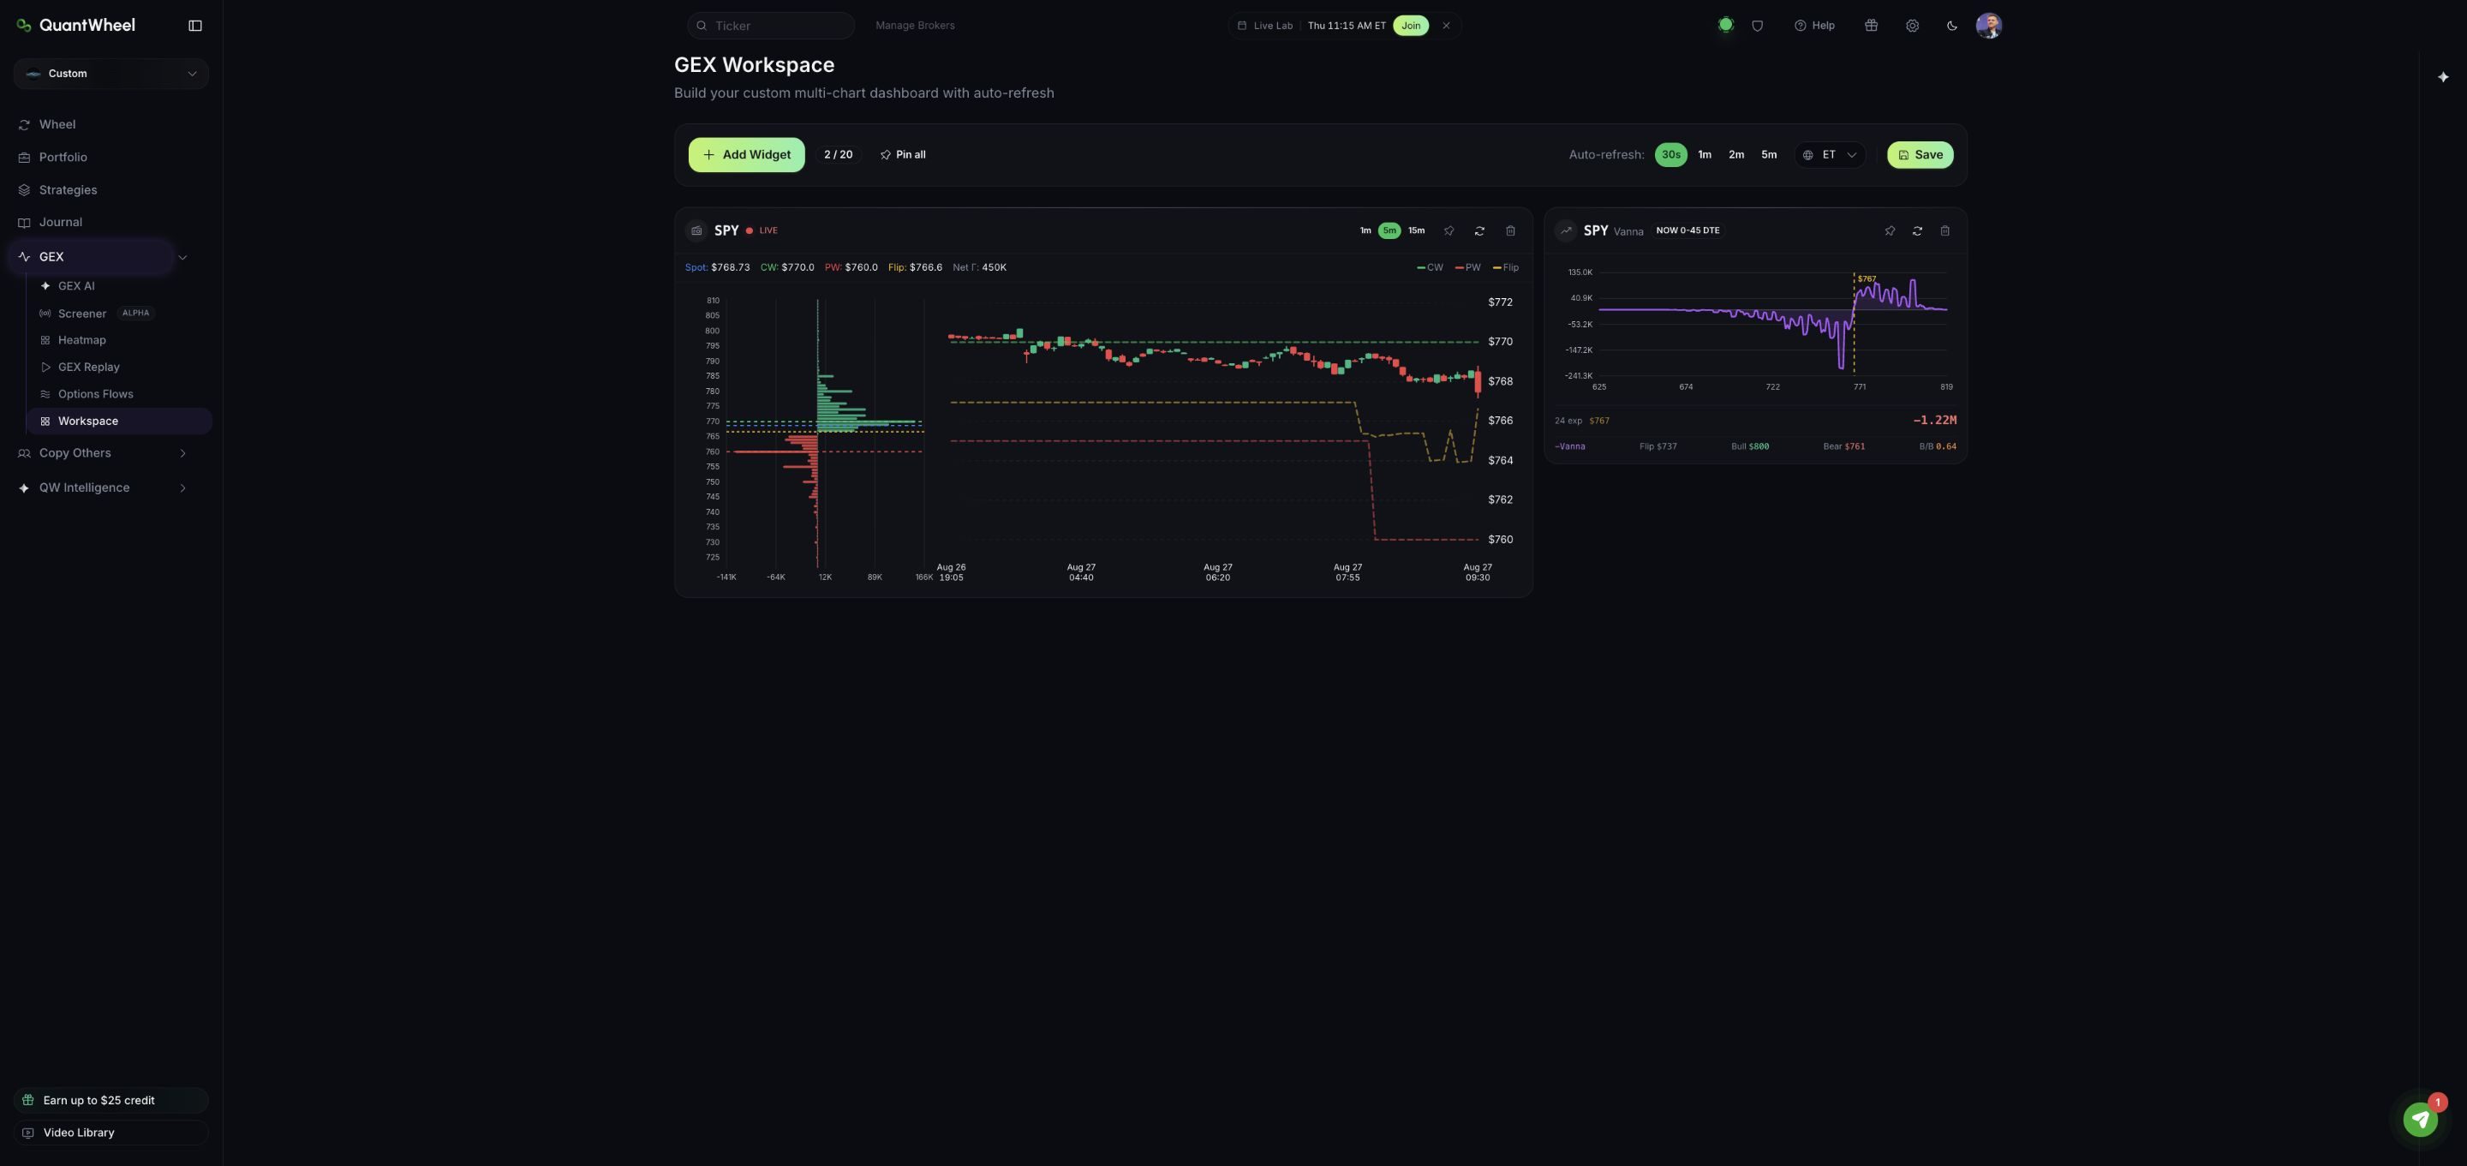
Task: Open the ET timezone dropdown
Action: 1829,154
